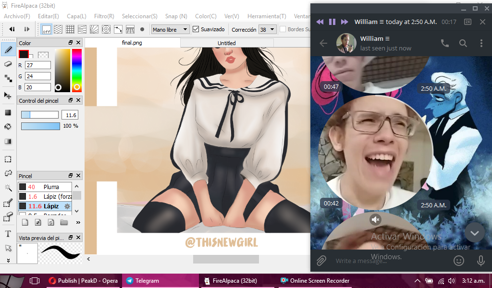Image resolution: width=492 pixels, height=288 pixels.
Task: Click the snap settings dot icon
Action: pos(142,29)
